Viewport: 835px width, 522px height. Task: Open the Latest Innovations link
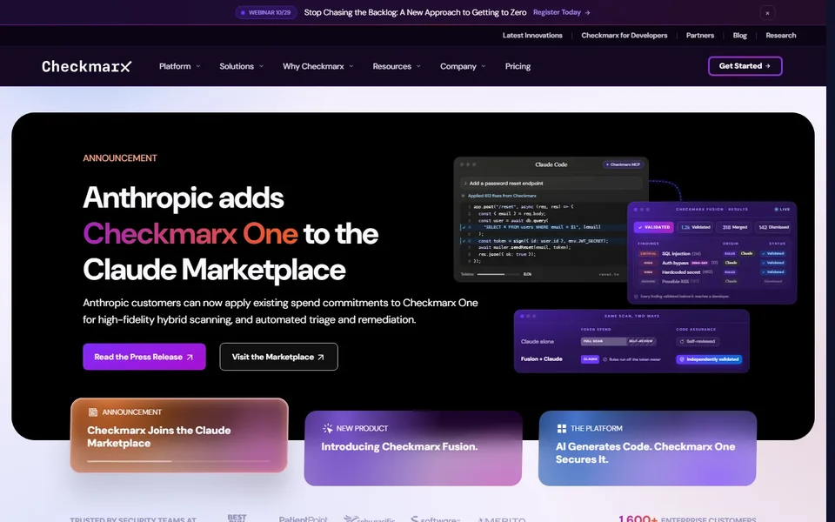pyautogui.click(x=532, y=35)
